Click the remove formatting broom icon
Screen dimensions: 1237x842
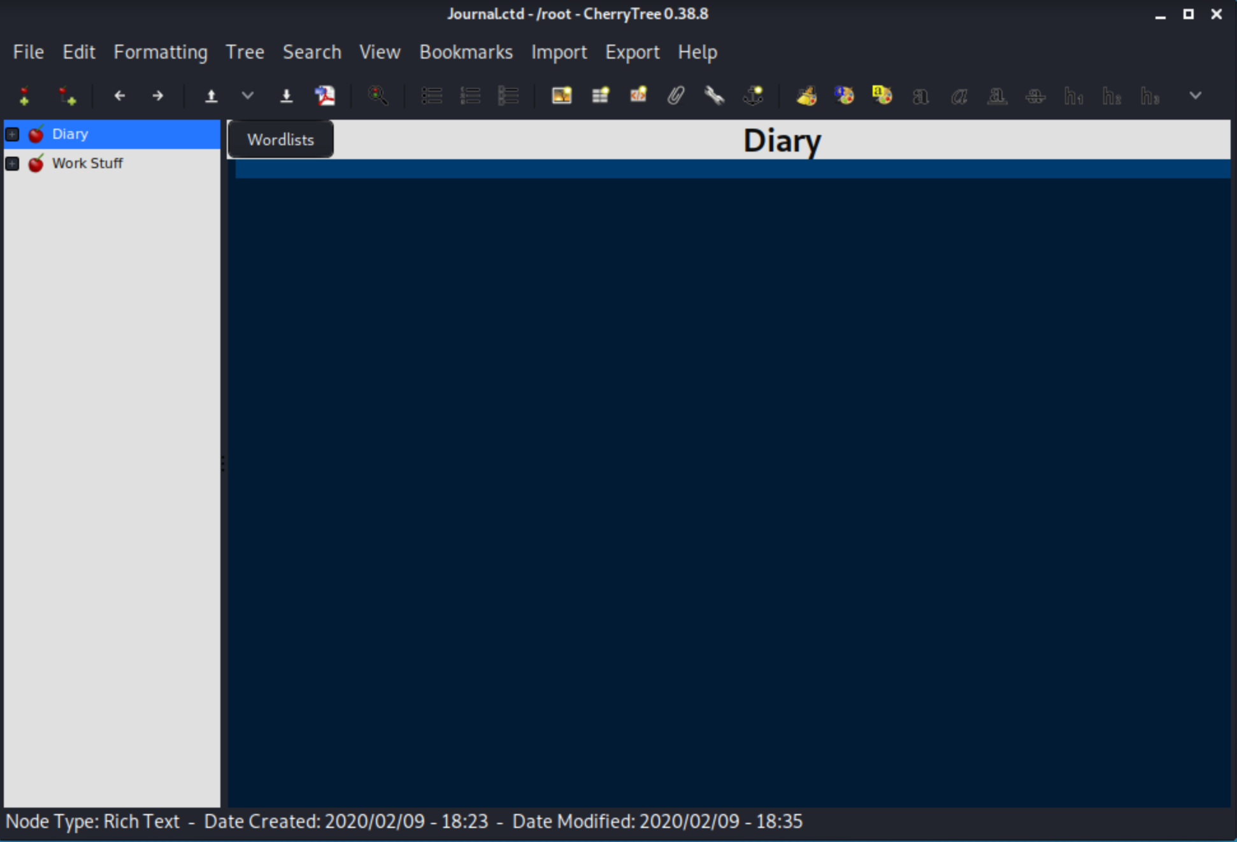(806, 96)
